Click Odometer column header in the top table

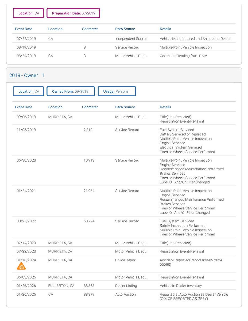point(90,29)
